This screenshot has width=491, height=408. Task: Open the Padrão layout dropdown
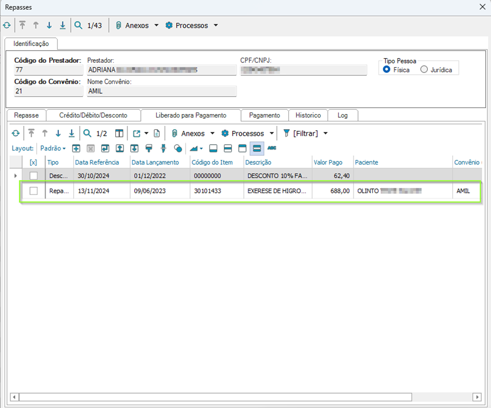[53, 149]
